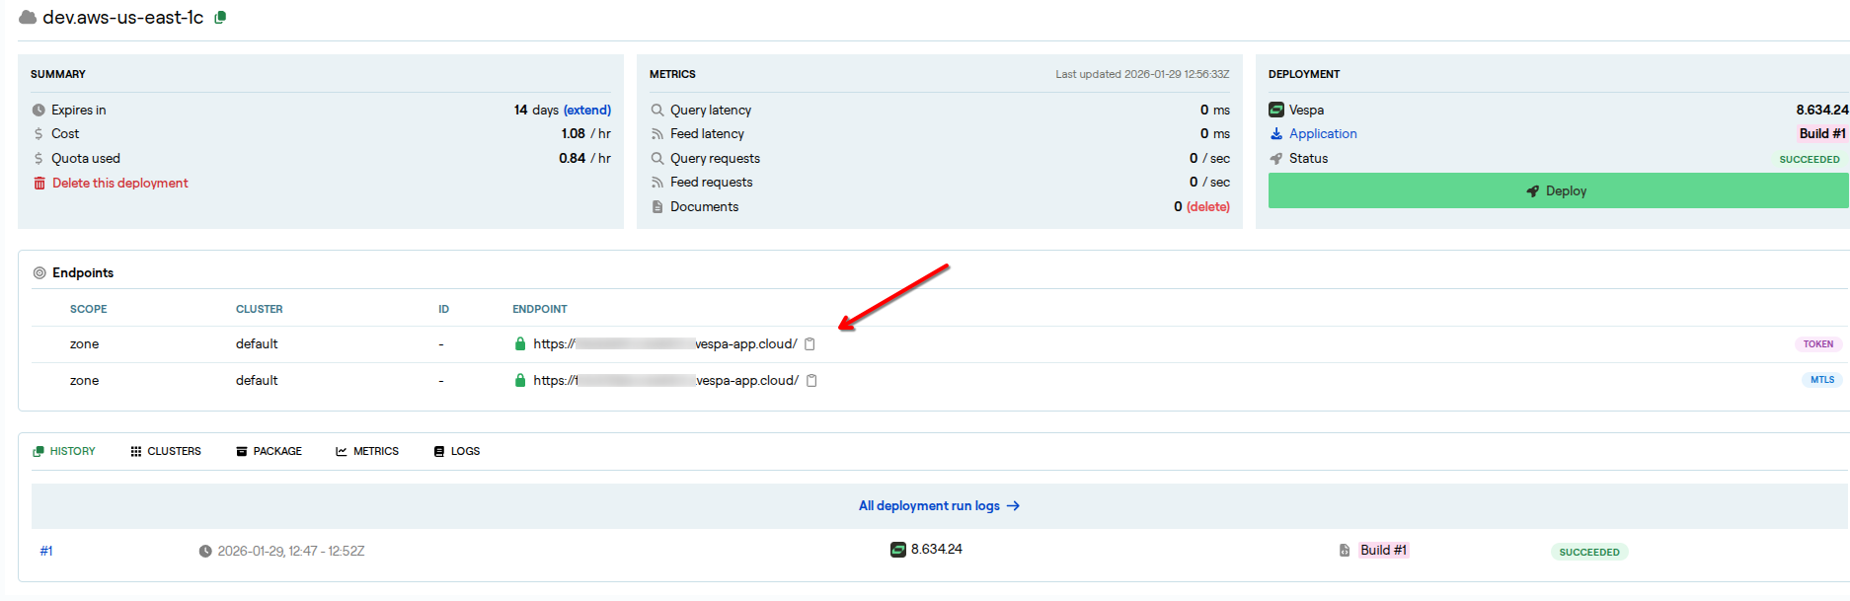The width and height of the screenshot is (1850, 601).
Task: Click the green lock on MTLS endpoint
Action: point(520,381)
